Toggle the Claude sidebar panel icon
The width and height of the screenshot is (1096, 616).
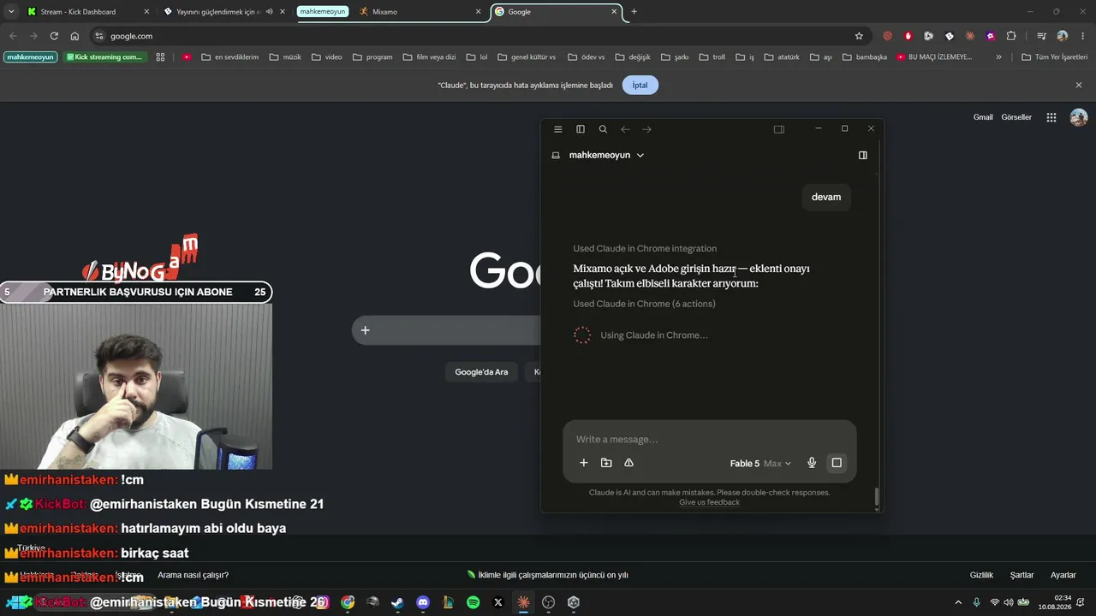tap(581, 129)
